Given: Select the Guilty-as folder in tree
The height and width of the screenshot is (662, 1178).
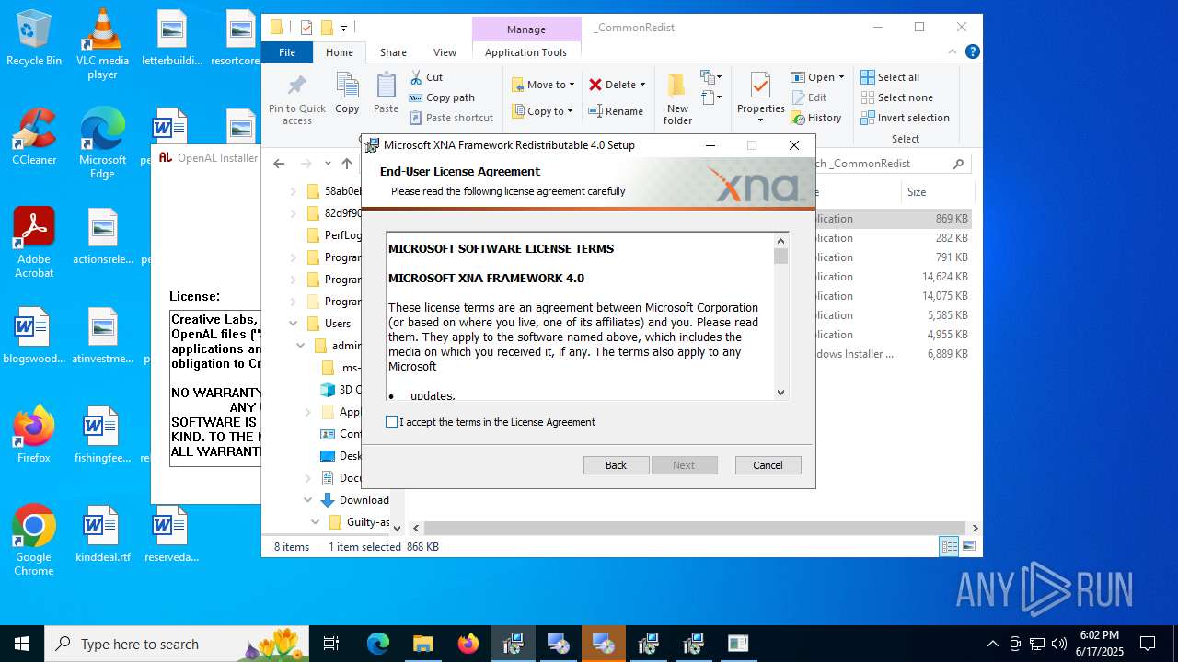Looking at the screenshot, I should point(359,522).
